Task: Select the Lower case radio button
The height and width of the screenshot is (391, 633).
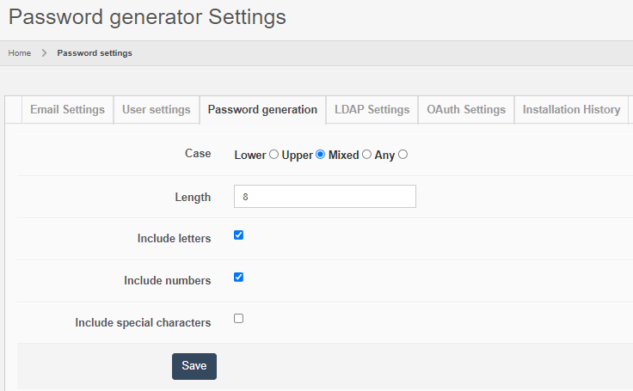Action: (273, 155)
